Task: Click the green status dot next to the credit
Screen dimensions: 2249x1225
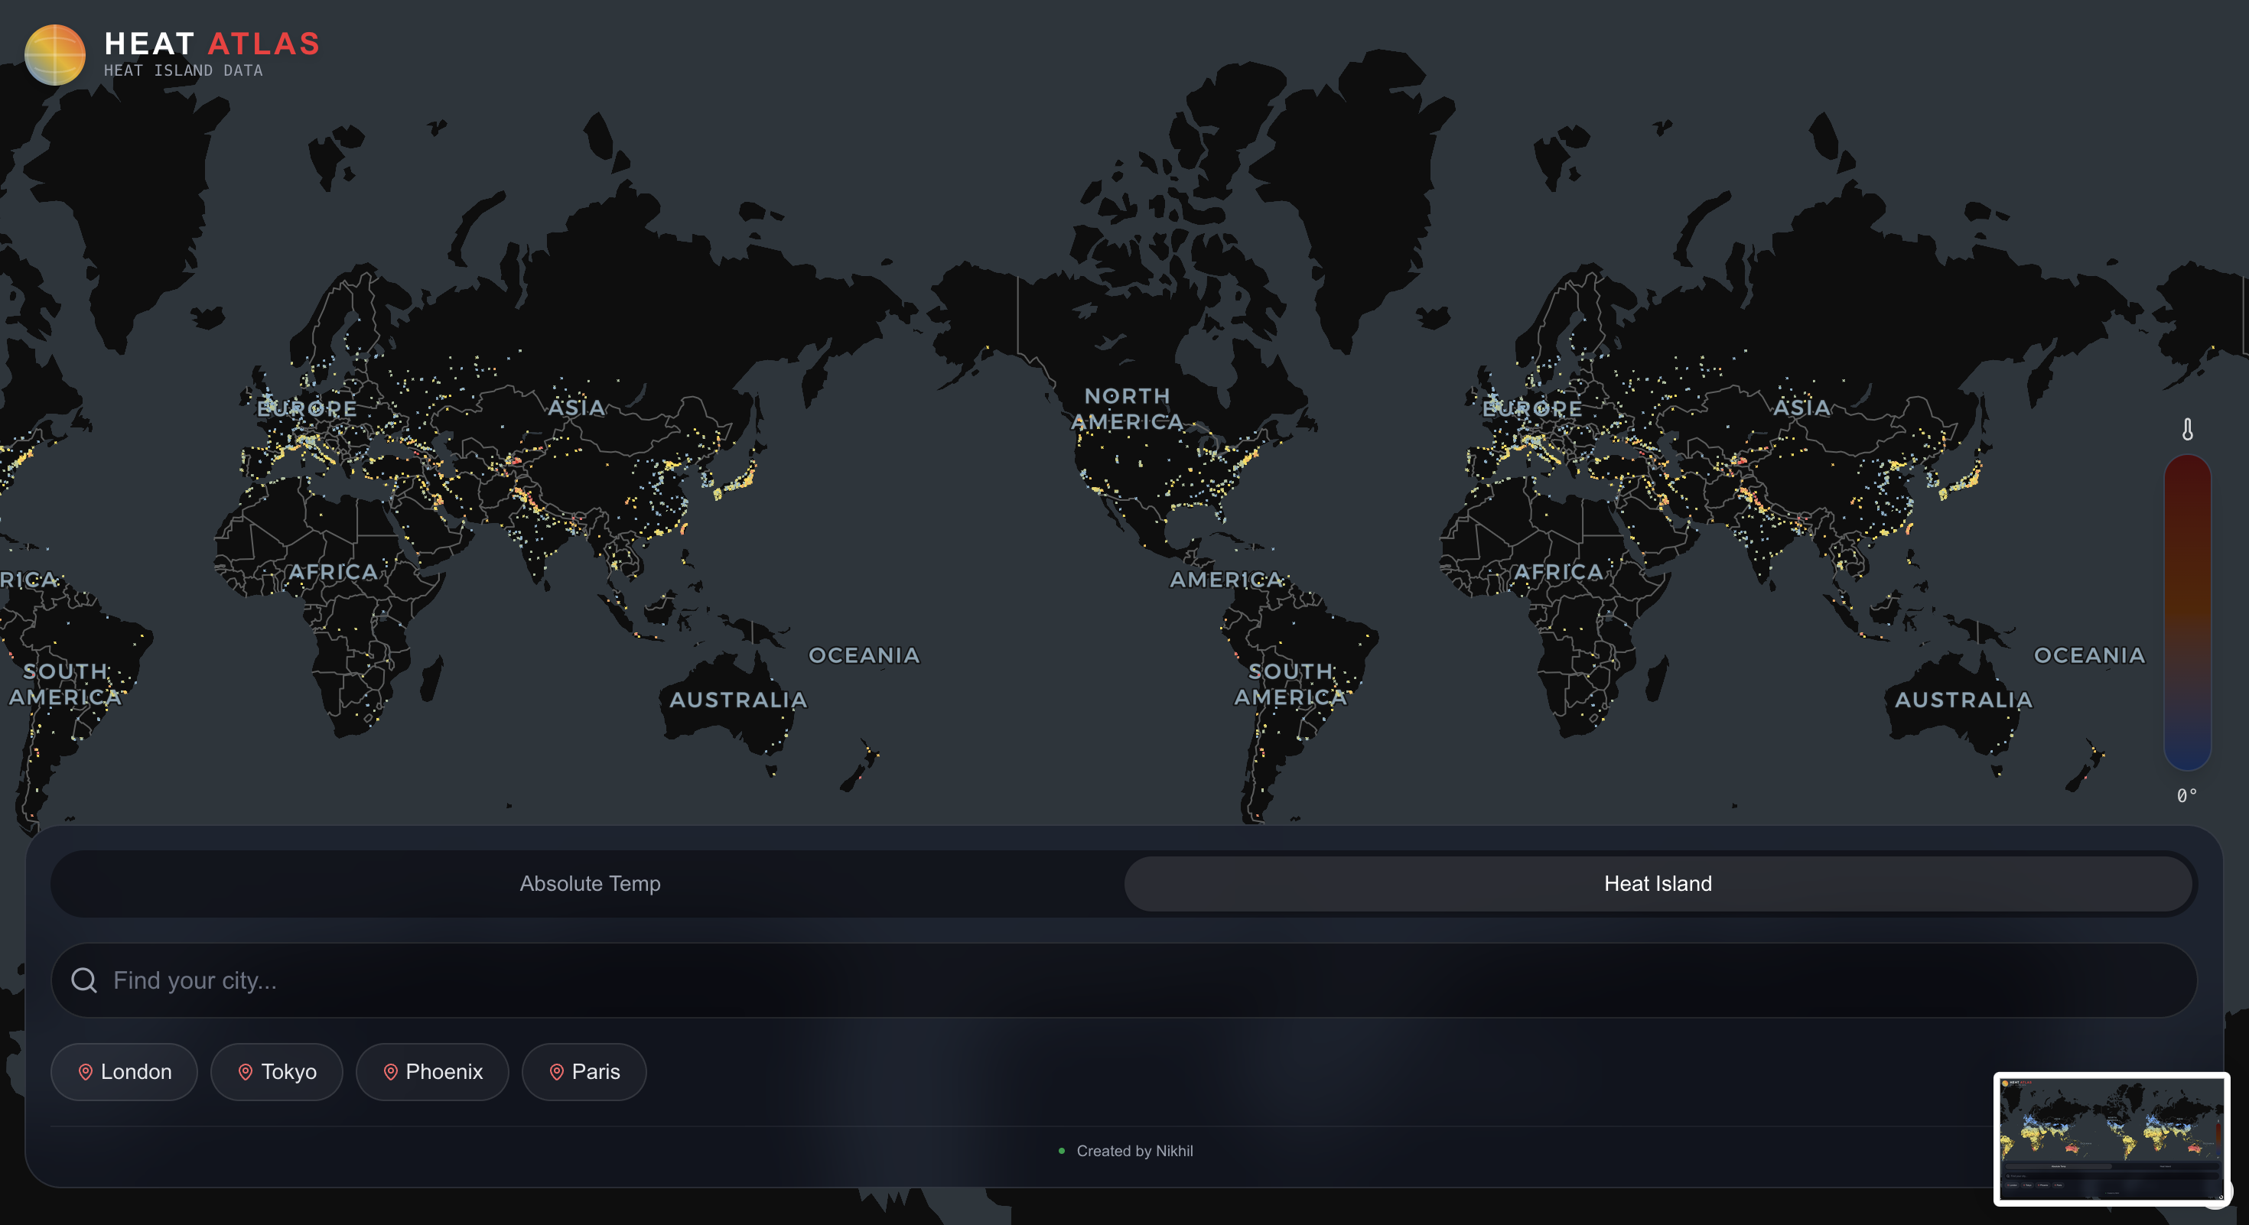Action: coord(1062,1151)
